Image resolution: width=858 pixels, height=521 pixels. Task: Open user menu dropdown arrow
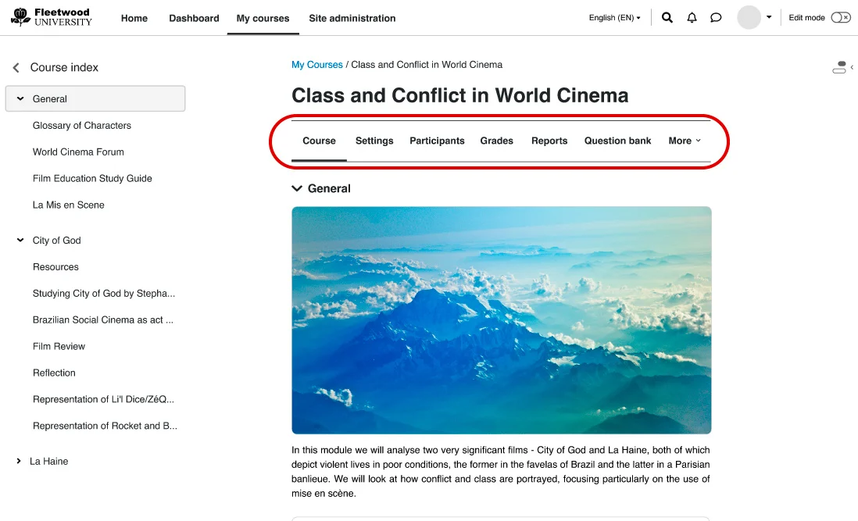(769, 17)
